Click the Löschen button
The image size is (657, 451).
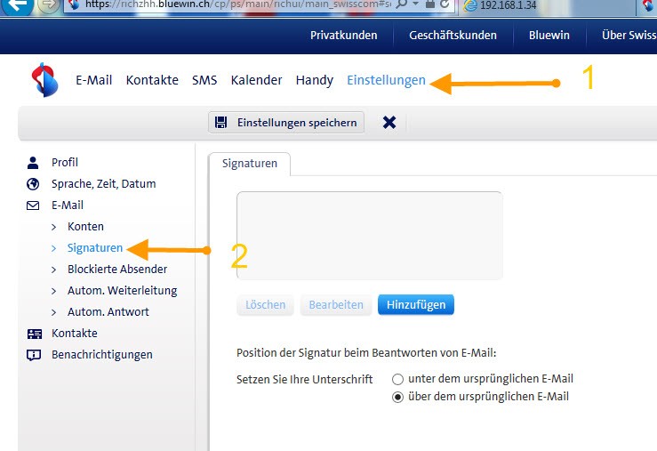(265, 305)
